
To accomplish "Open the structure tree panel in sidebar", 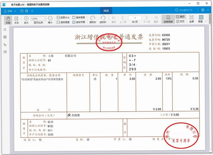I will pyautogui.click(x=5, y=44).
